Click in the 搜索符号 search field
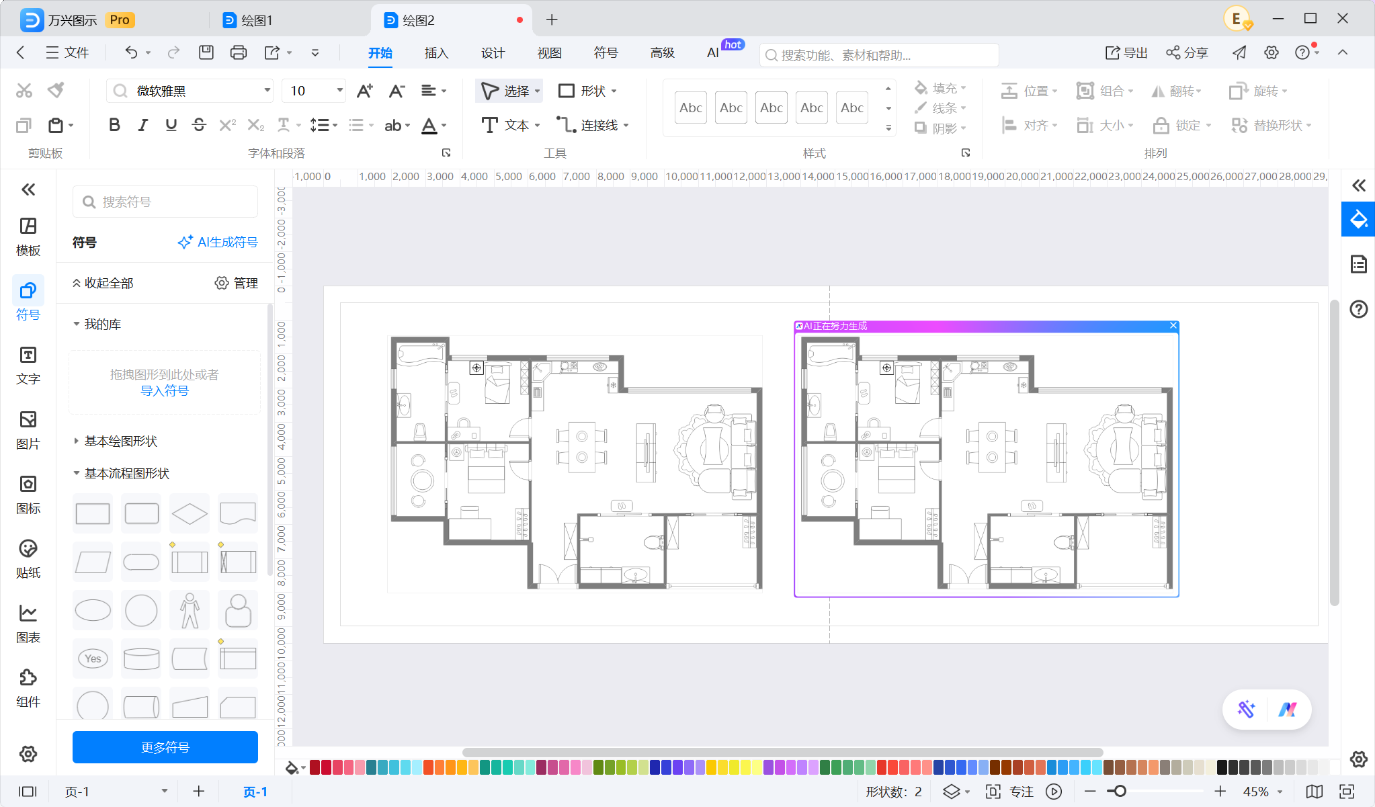 165,202
